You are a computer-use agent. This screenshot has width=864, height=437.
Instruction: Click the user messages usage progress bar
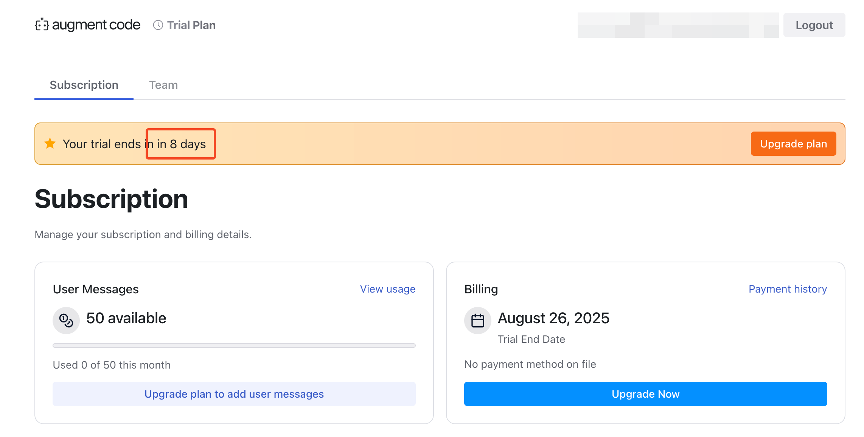(x=234, y=346)
